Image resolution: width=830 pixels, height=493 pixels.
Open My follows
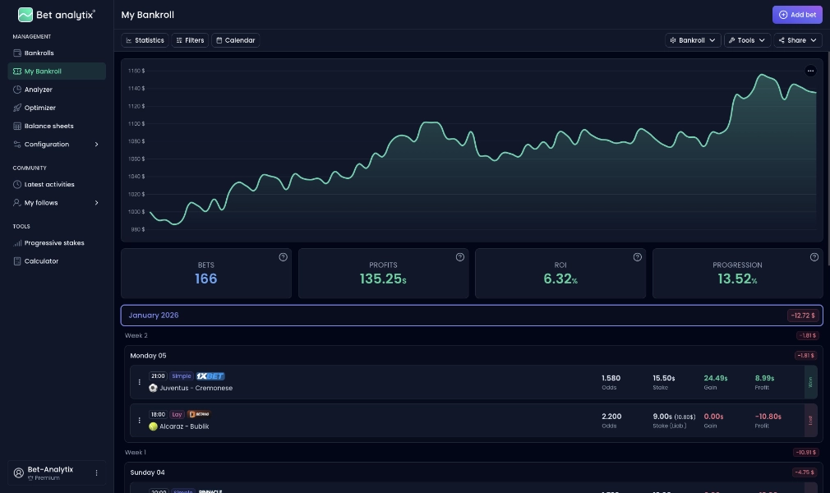pos(41,202)
